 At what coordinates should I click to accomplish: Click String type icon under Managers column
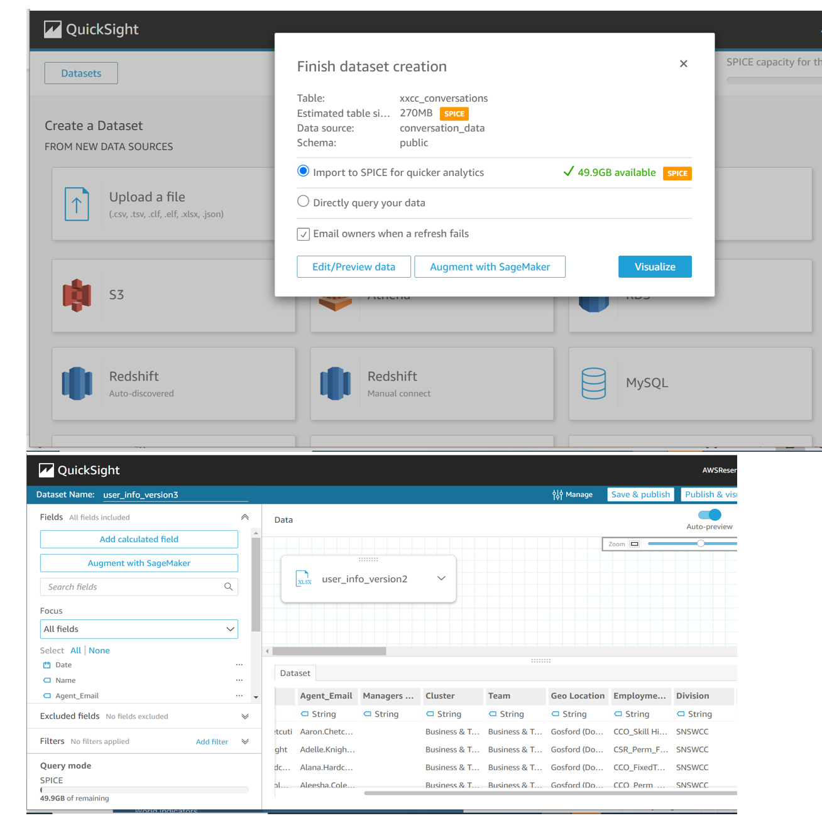tap(368, 714)
